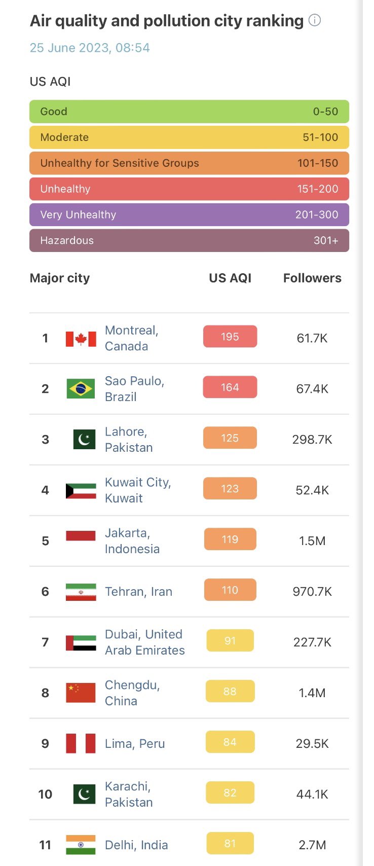This screenshot has width=374, height=866.
Task: Click the India flag icon
Action: pyautogui.click(x=81, y=845)
